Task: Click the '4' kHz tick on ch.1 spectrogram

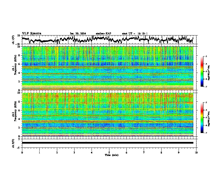Action: pos(19,73)
